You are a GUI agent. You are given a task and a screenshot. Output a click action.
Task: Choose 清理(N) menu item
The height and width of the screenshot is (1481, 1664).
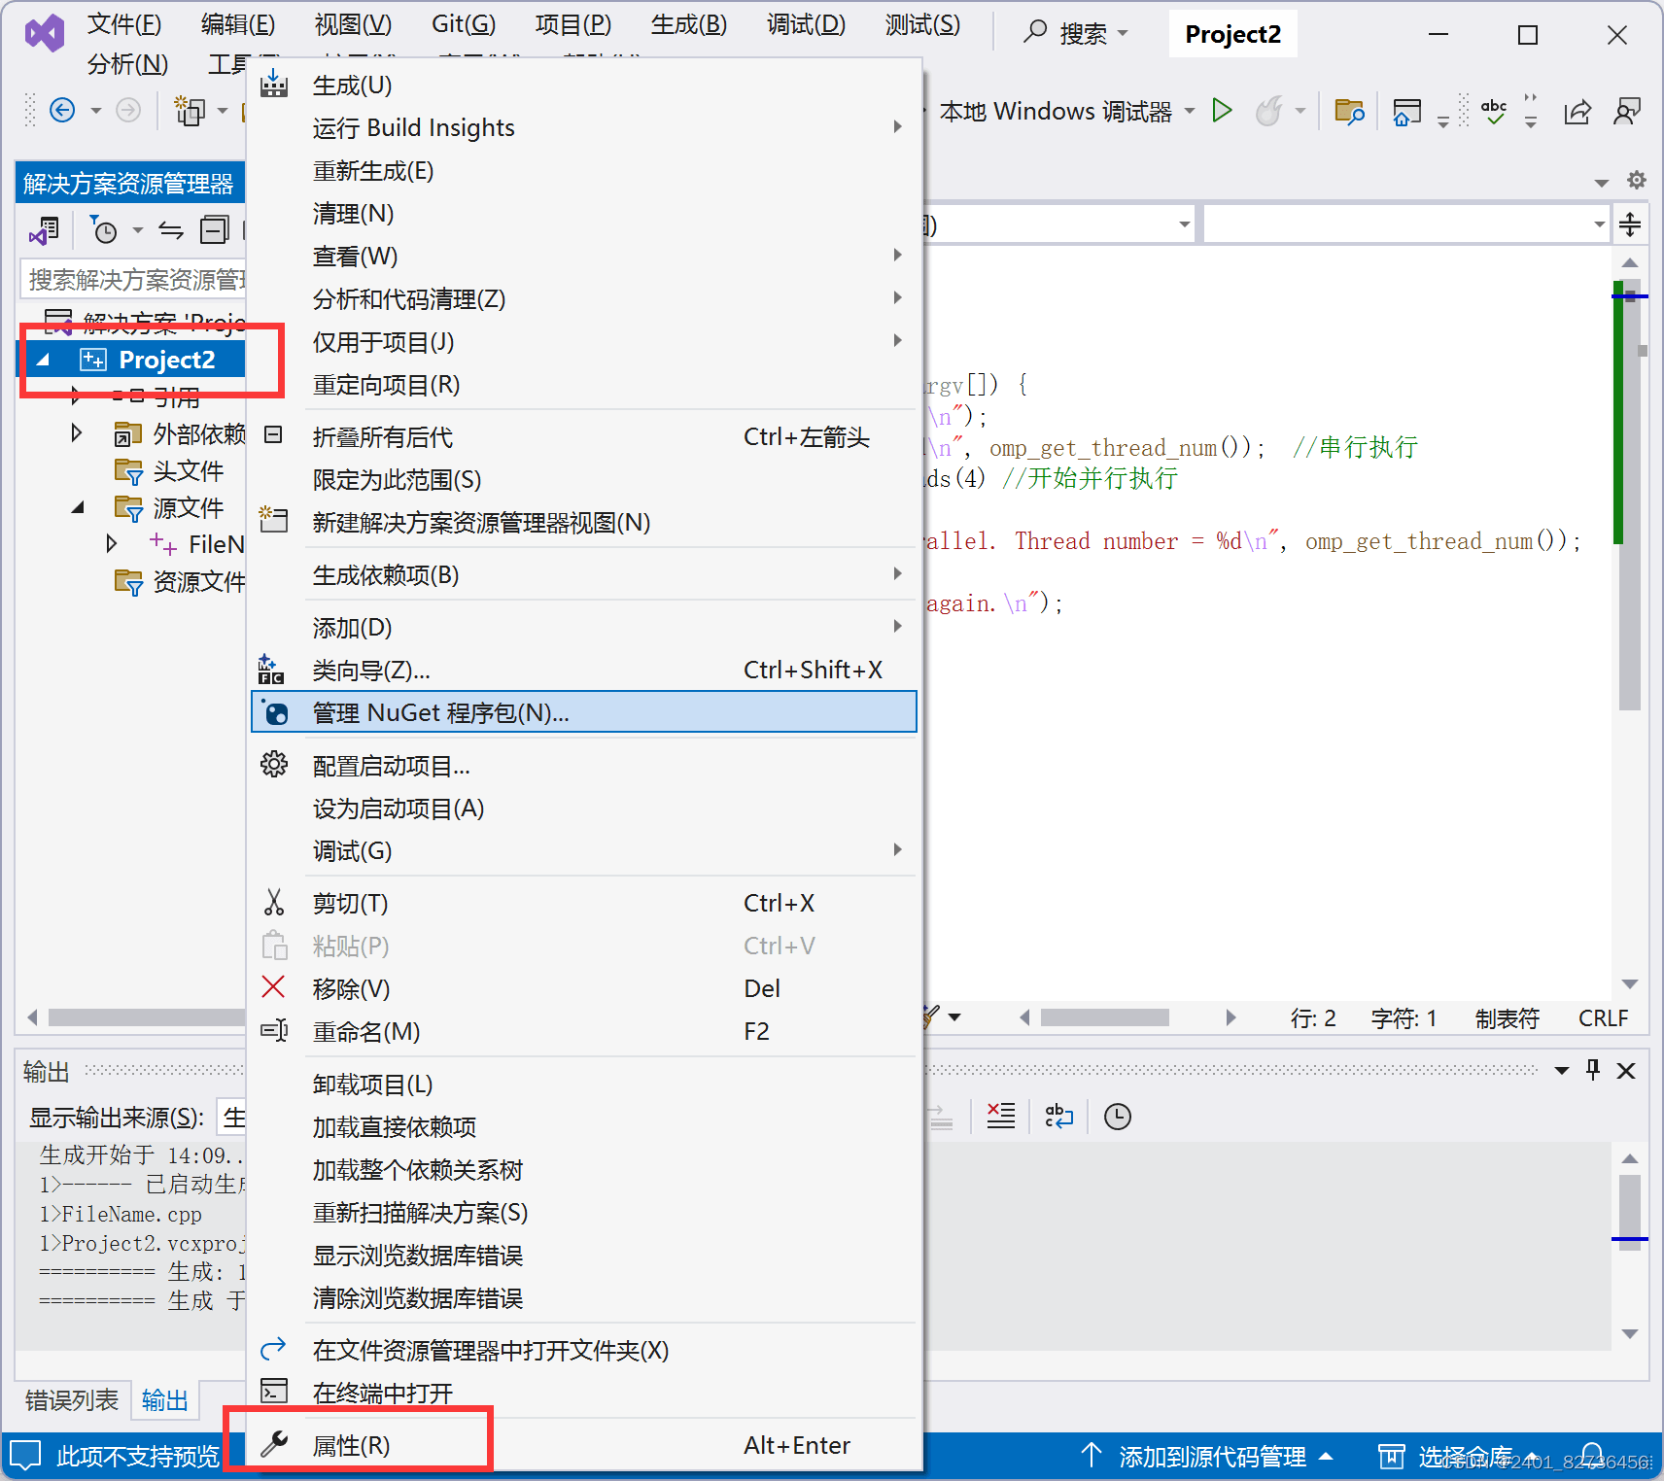coord(584,214)
